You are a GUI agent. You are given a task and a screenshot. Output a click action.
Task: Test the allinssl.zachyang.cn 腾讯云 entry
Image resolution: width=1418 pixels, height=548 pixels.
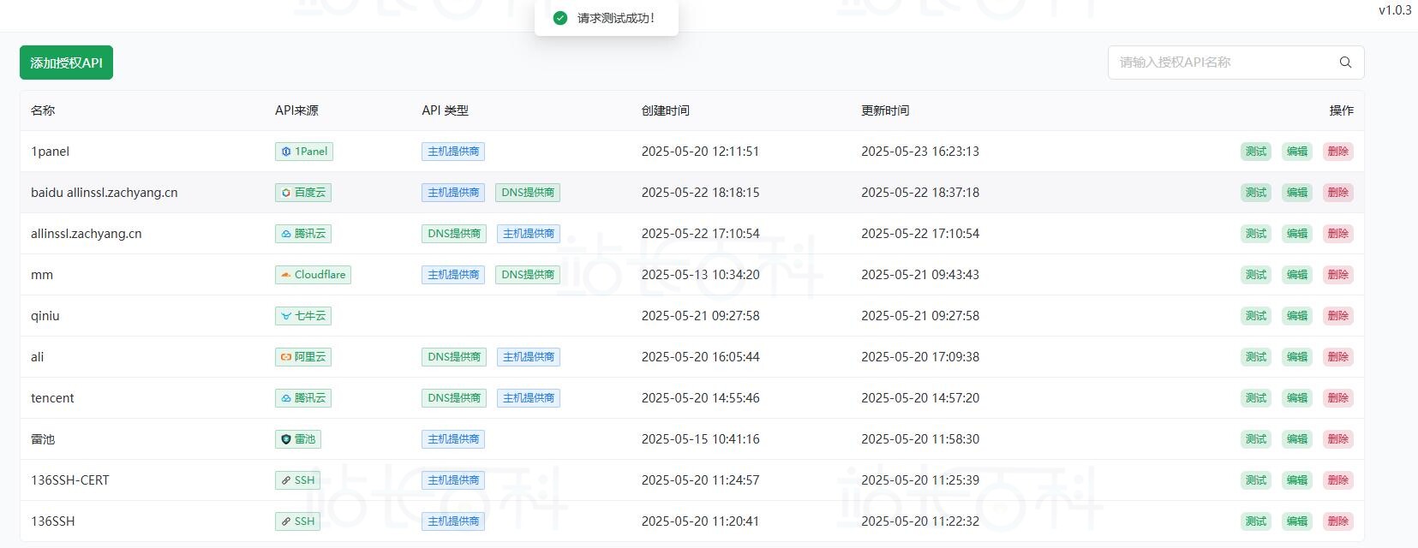[x=1256, y=234]
